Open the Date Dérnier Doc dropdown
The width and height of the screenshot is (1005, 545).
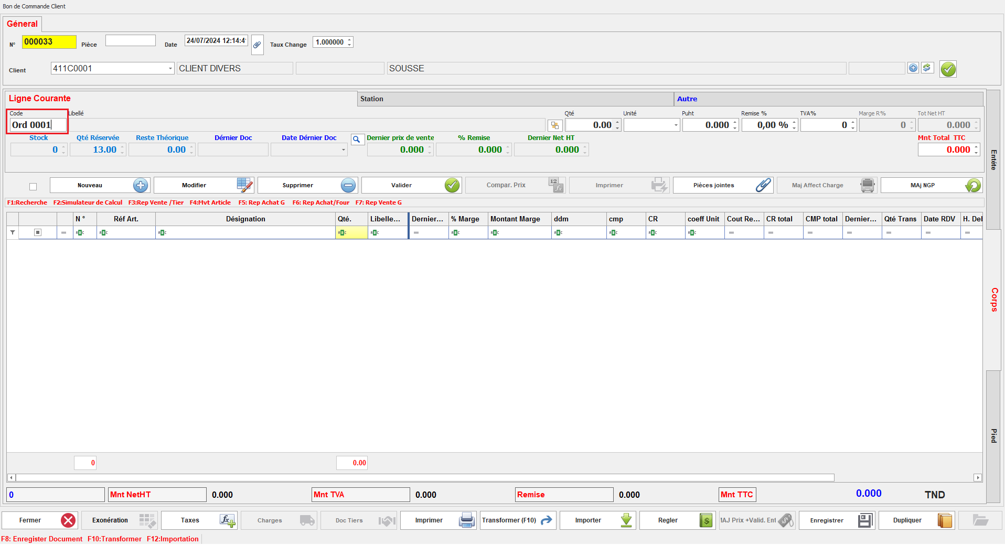[344, 150]
